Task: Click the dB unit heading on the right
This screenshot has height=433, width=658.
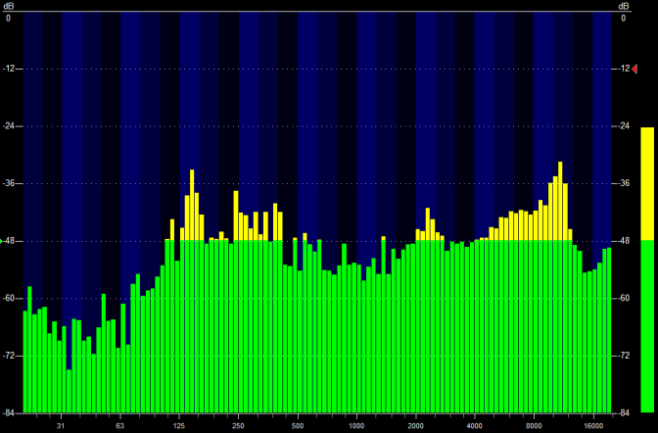Action: pos(624,6)
